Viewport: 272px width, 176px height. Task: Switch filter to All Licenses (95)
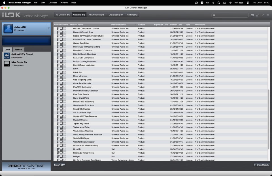click(63, 15)
